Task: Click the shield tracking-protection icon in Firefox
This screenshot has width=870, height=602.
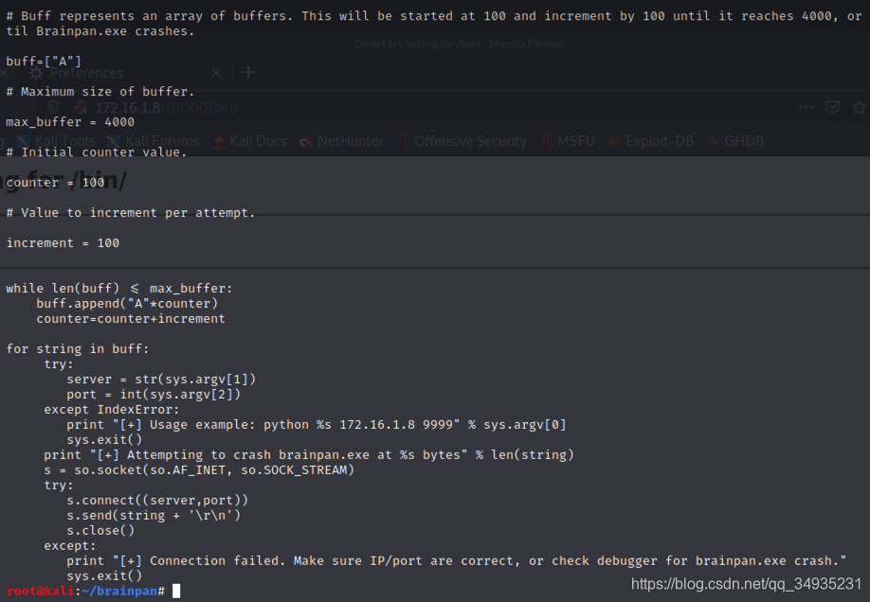Action: tap(53, 108)
